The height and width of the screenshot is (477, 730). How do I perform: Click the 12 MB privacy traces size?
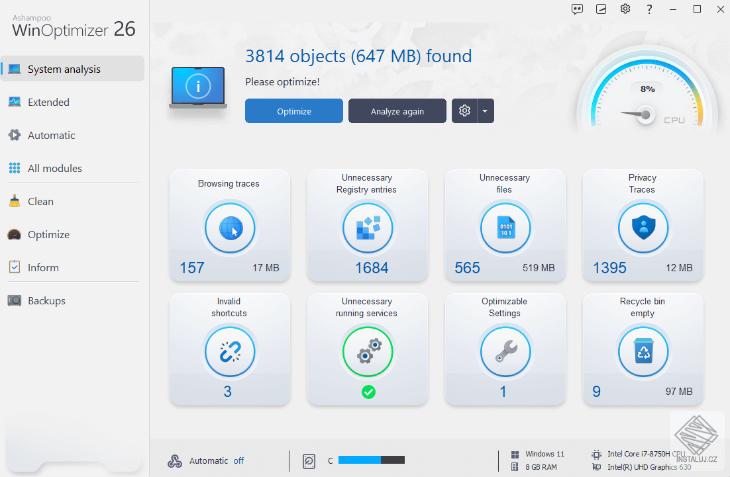point(679,268)
